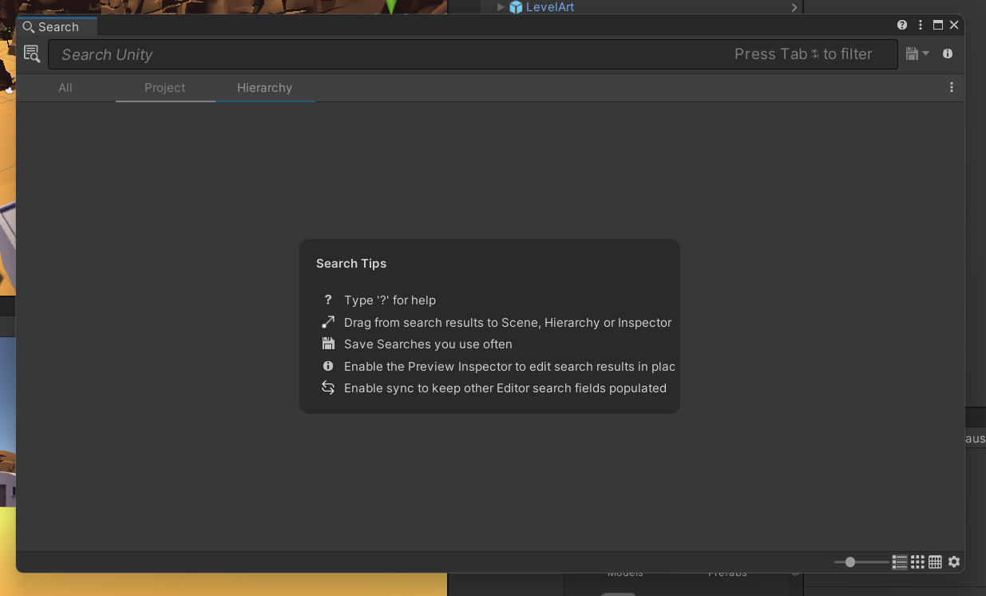Click the Drag from search results tip
This screenshot has height=596, width=986.
click(508, 323)
